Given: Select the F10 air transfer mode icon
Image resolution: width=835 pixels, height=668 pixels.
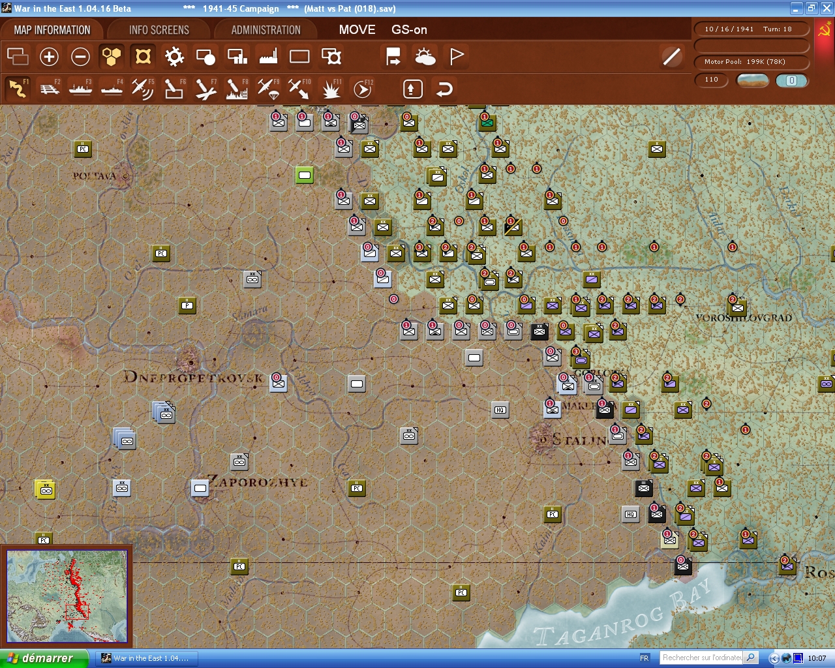Looking at the screenshot, I should [x=299, y=89].
